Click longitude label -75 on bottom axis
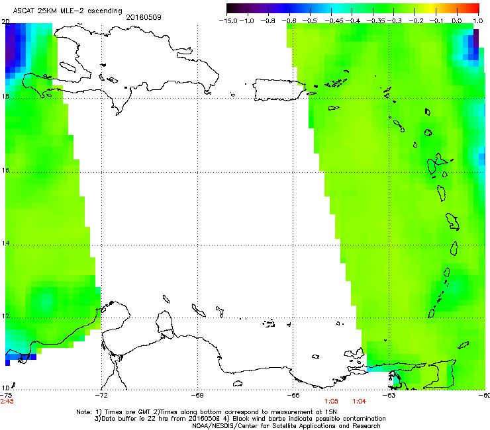Screen dimensions: 490x430 6,396
